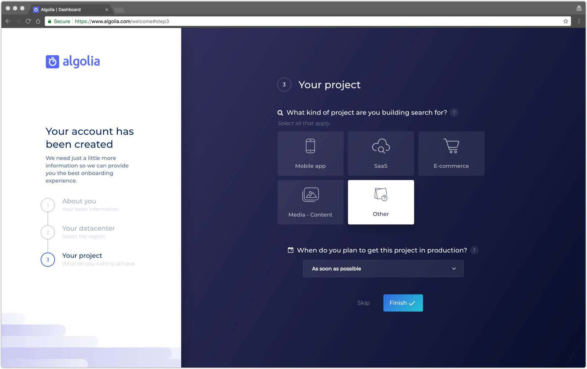
Task: Go to step 1 About you
Action: click(79, 205)
